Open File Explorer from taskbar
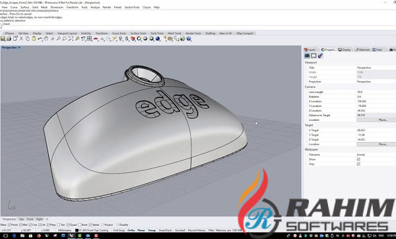 pos(22,236)
